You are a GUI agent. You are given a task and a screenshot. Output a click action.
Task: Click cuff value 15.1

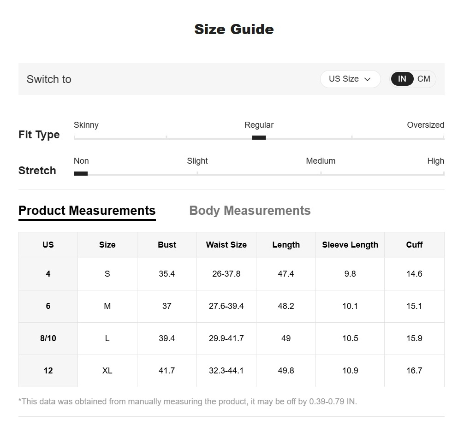coord(414,306)
